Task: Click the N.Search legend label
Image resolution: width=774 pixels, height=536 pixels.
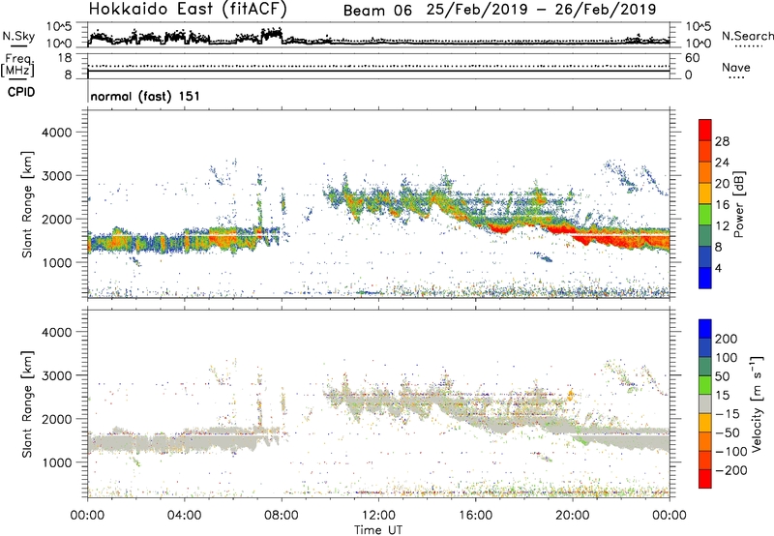Action: tap(748, 36)
